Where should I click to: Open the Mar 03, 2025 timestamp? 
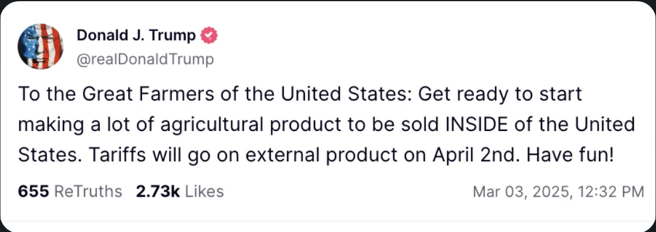coord(522,192)
